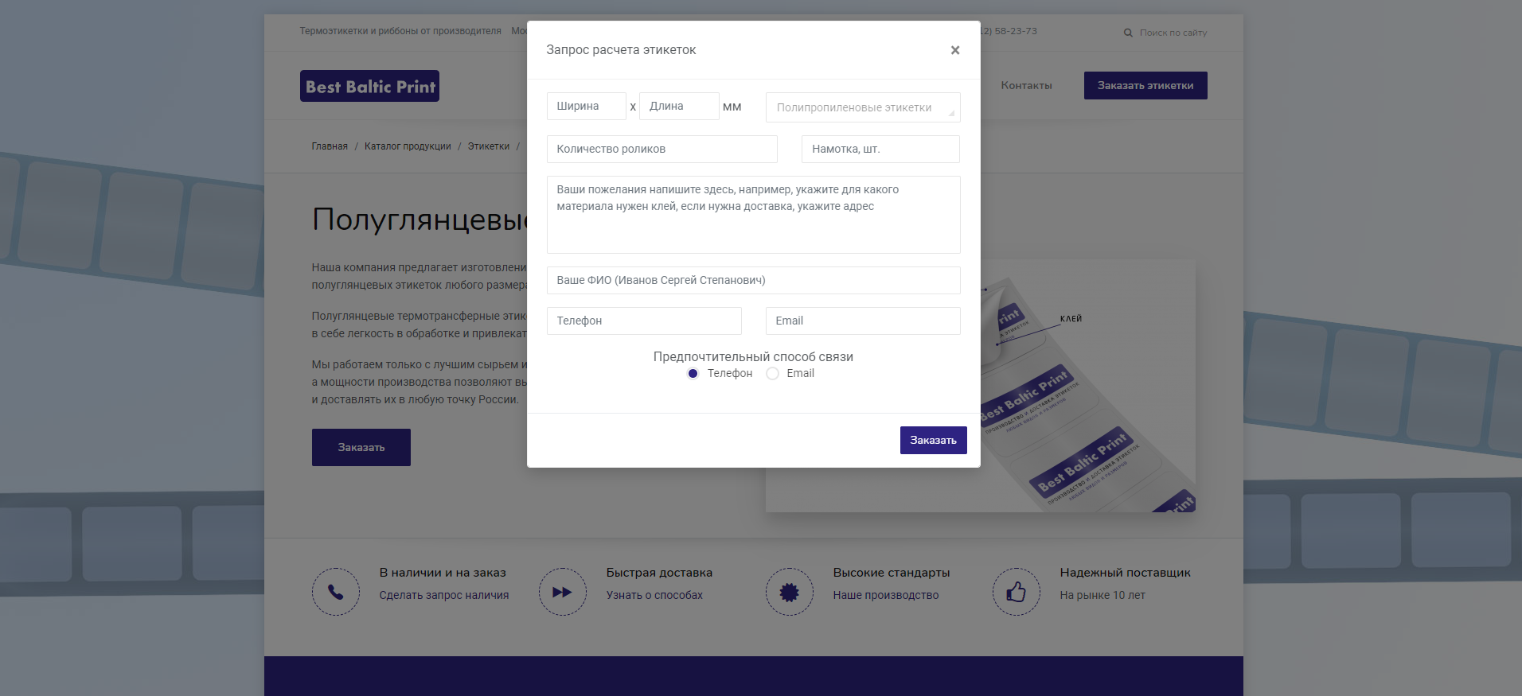The width and height of the screenshot is (1522, 696).
Task: Click the phone icon for availability request
Action: pyautogui.click(x=336, y=592)
